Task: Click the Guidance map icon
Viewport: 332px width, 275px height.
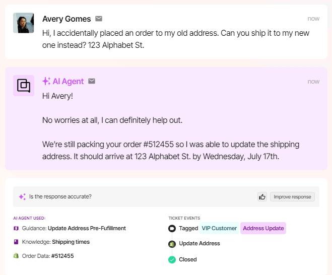Action: point(16,228)
